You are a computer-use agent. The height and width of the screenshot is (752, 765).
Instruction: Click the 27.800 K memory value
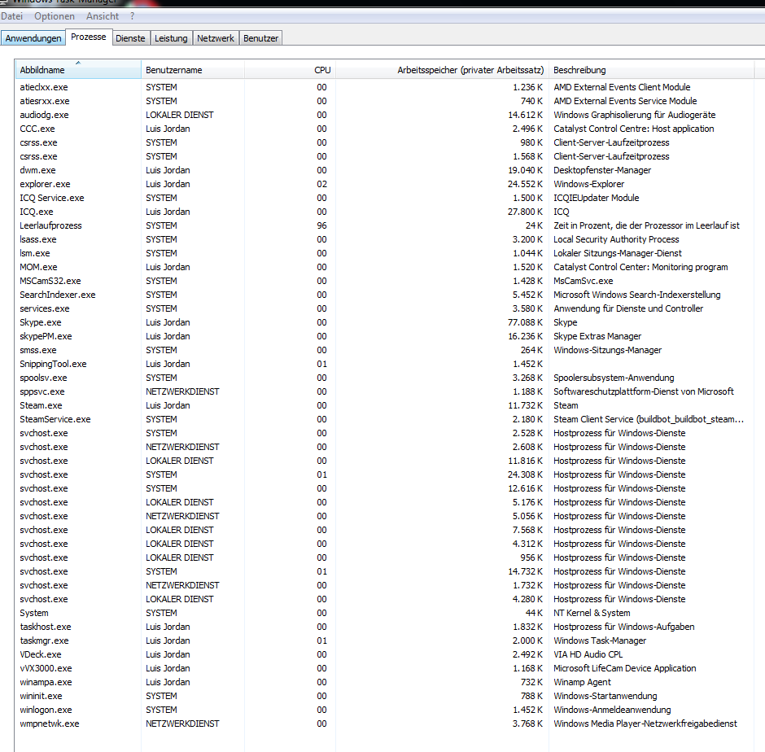(525, 212)
